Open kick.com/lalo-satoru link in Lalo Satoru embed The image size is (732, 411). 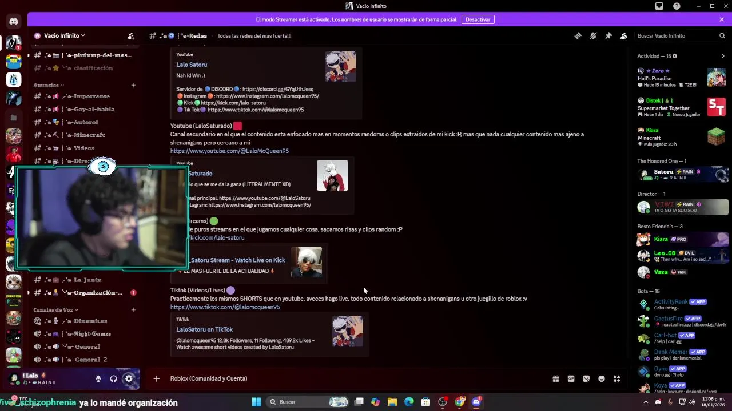[x=233, y=103]
